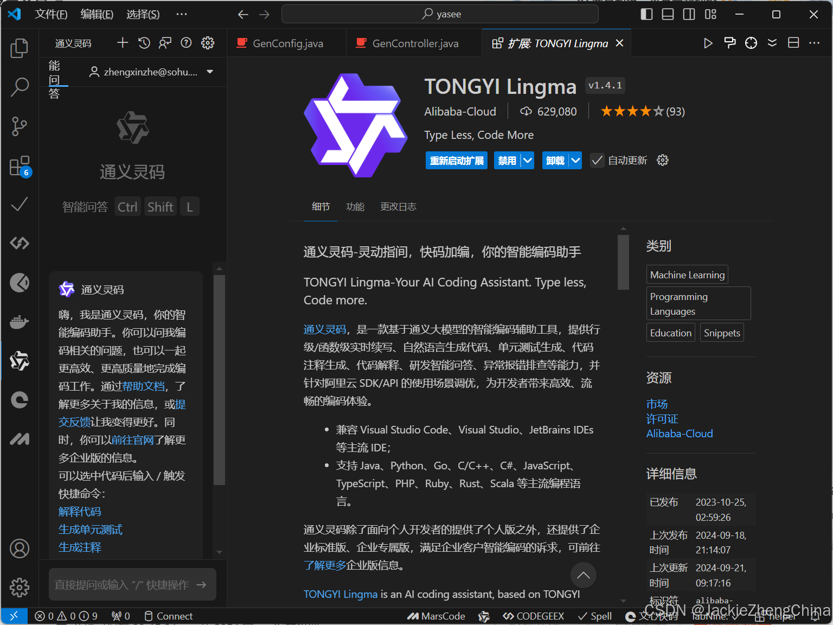Open the extension auto-update settings gear
833x625 pixels.
tap(663, 160)
